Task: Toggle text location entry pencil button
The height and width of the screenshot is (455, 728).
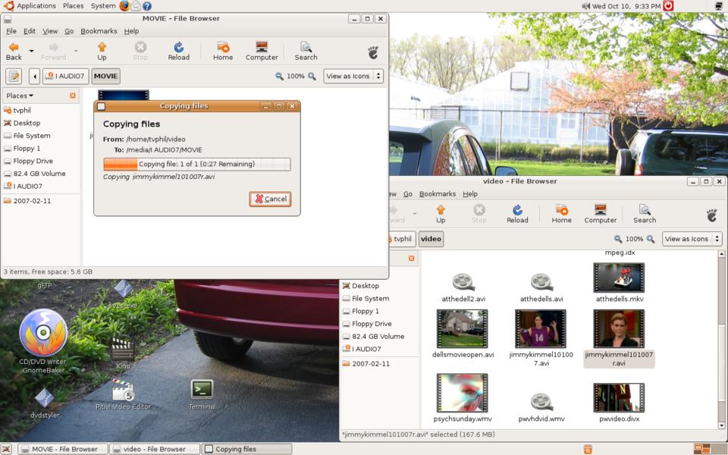Action: pos(14,76)
